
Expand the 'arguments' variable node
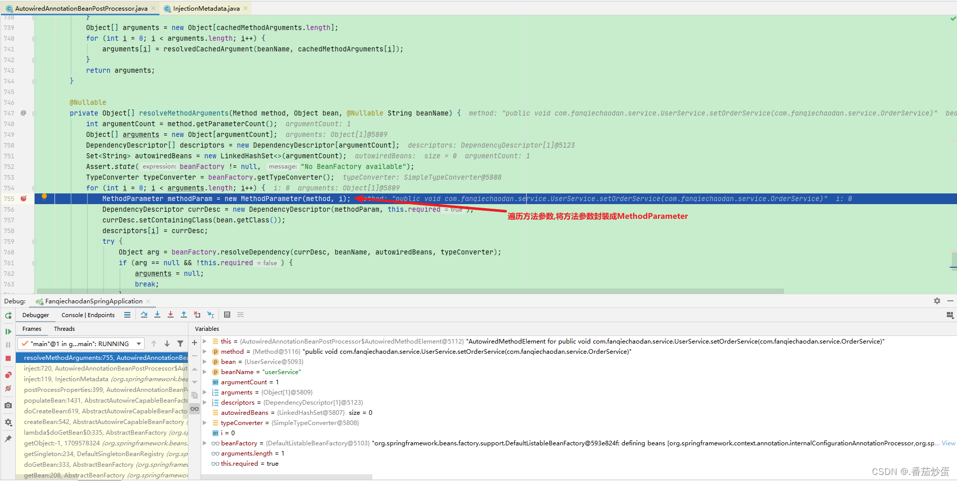pos(205,392)
